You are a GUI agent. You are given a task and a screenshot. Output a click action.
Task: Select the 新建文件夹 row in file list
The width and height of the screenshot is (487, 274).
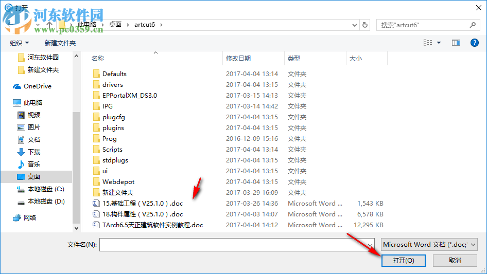tap(238, 193)
